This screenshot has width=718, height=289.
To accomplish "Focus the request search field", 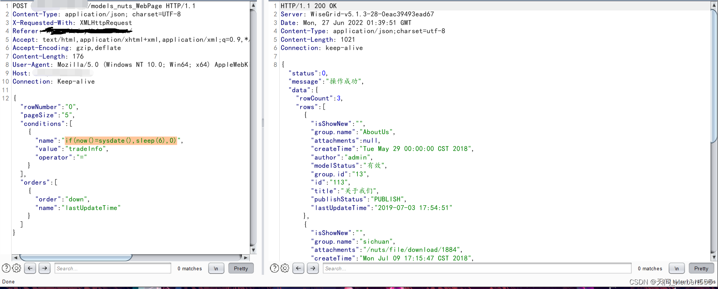I will tap(113, 268).
